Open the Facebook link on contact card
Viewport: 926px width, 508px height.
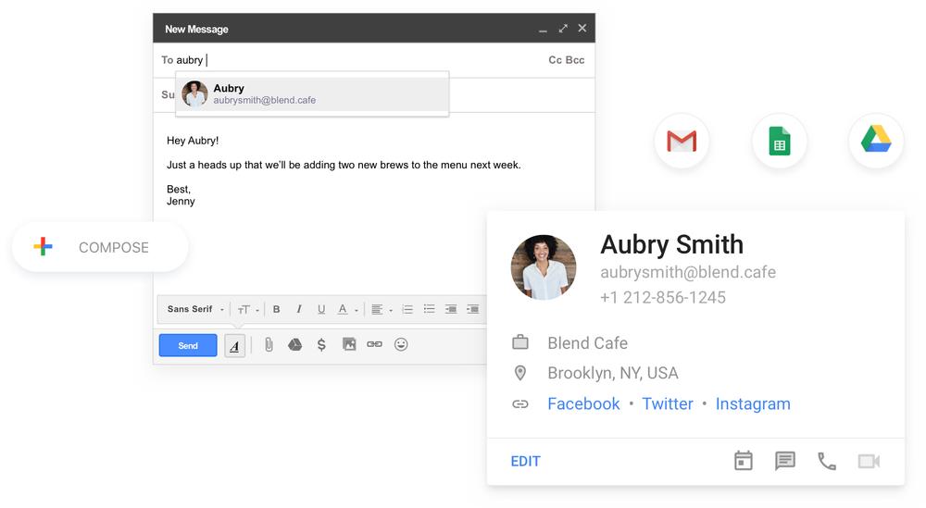pos(583,403)
